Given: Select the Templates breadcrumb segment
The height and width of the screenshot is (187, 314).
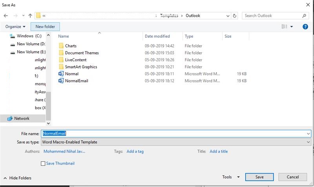Looking at the screenshot, I should coord(169,16).
